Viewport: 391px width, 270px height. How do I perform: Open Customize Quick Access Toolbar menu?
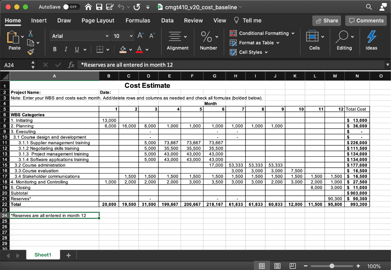(x=148, y=7)
